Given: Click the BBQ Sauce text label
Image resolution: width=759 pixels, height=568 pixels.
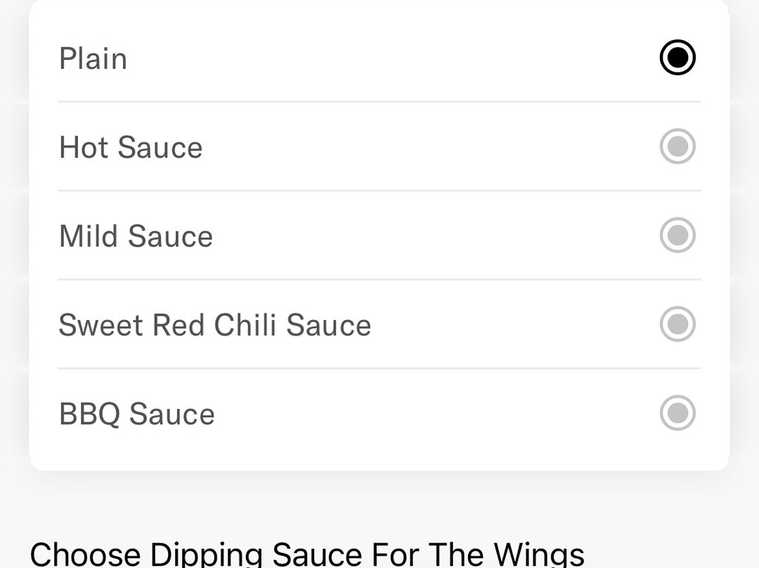Looking at the screenshot, I should pos(137,413).
